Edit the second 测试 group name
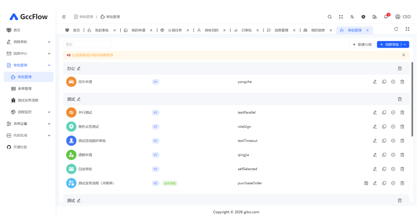418x222 pixels. tap(79, 201)
